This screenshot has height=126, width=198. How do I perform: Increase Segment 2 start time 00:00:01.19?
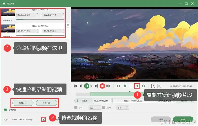(x=37, y=30)
